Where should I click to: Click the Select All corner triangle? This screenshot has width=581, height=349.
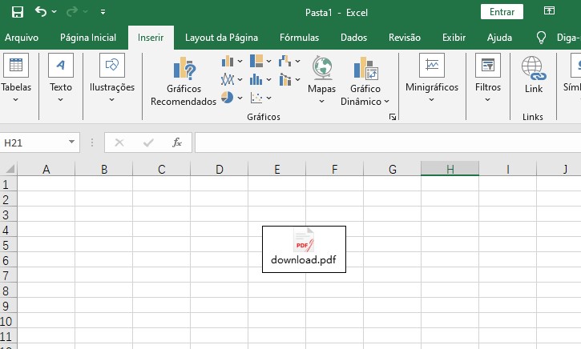pyautogui.click(x=9, y=169)
